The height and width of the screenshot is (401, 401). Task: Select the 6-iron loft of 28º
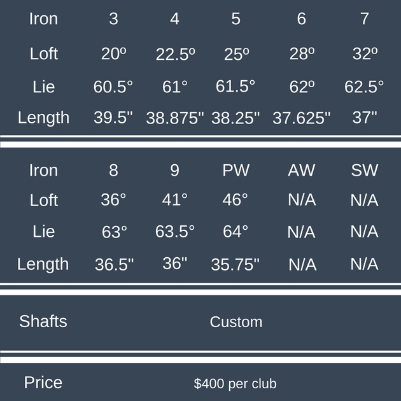click(302, 54)
